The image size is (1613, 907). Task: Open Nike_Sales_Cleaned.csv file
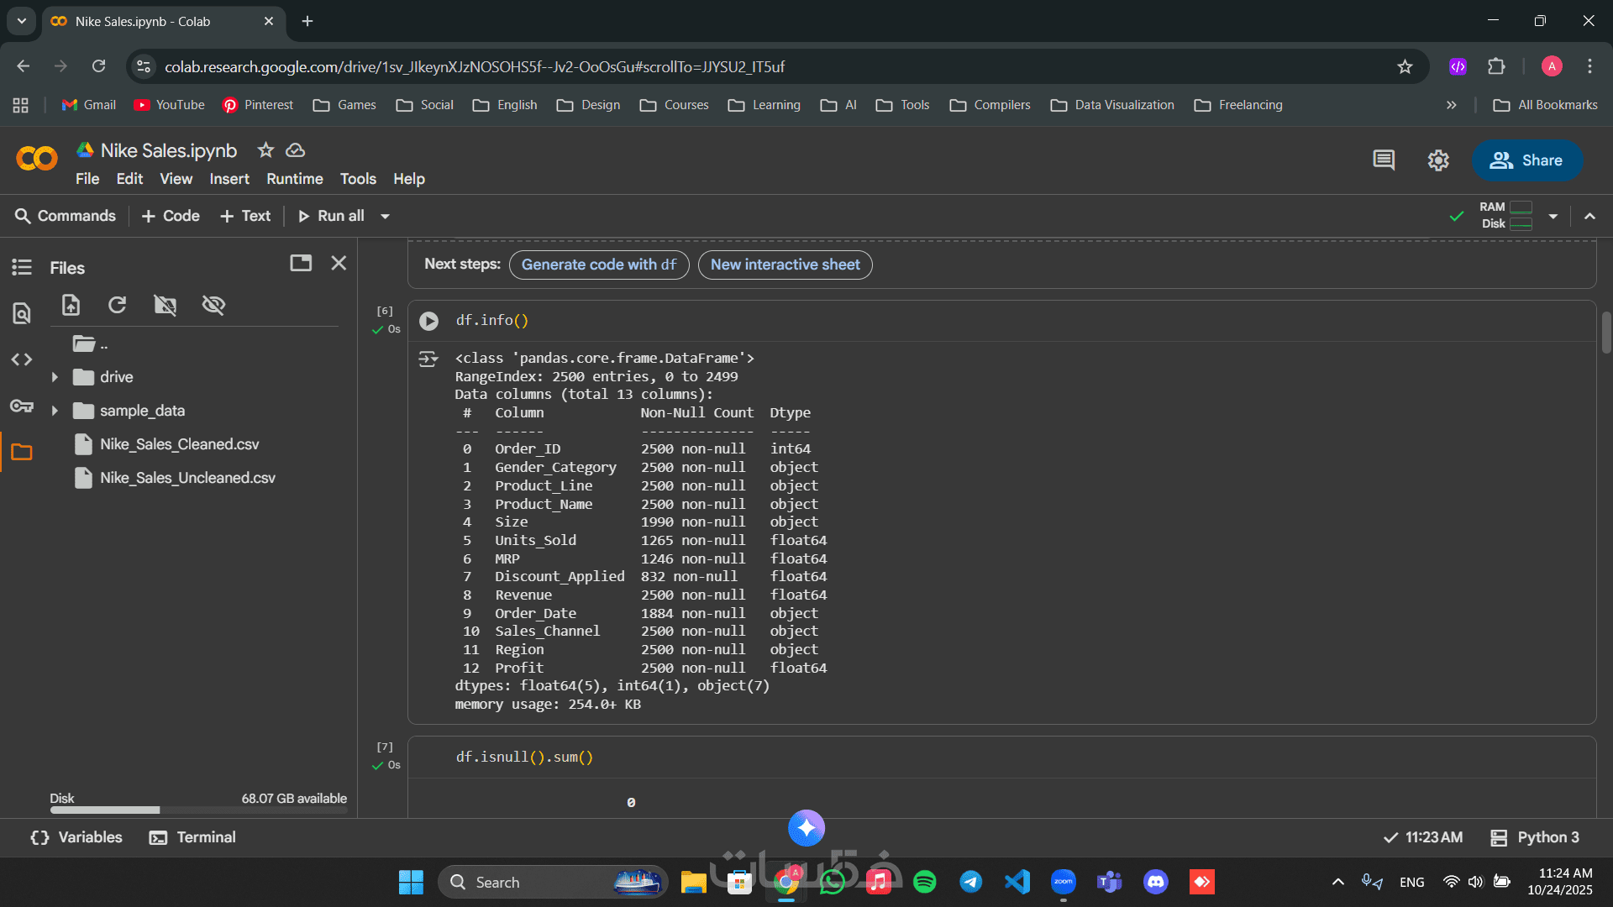point(179,444)
